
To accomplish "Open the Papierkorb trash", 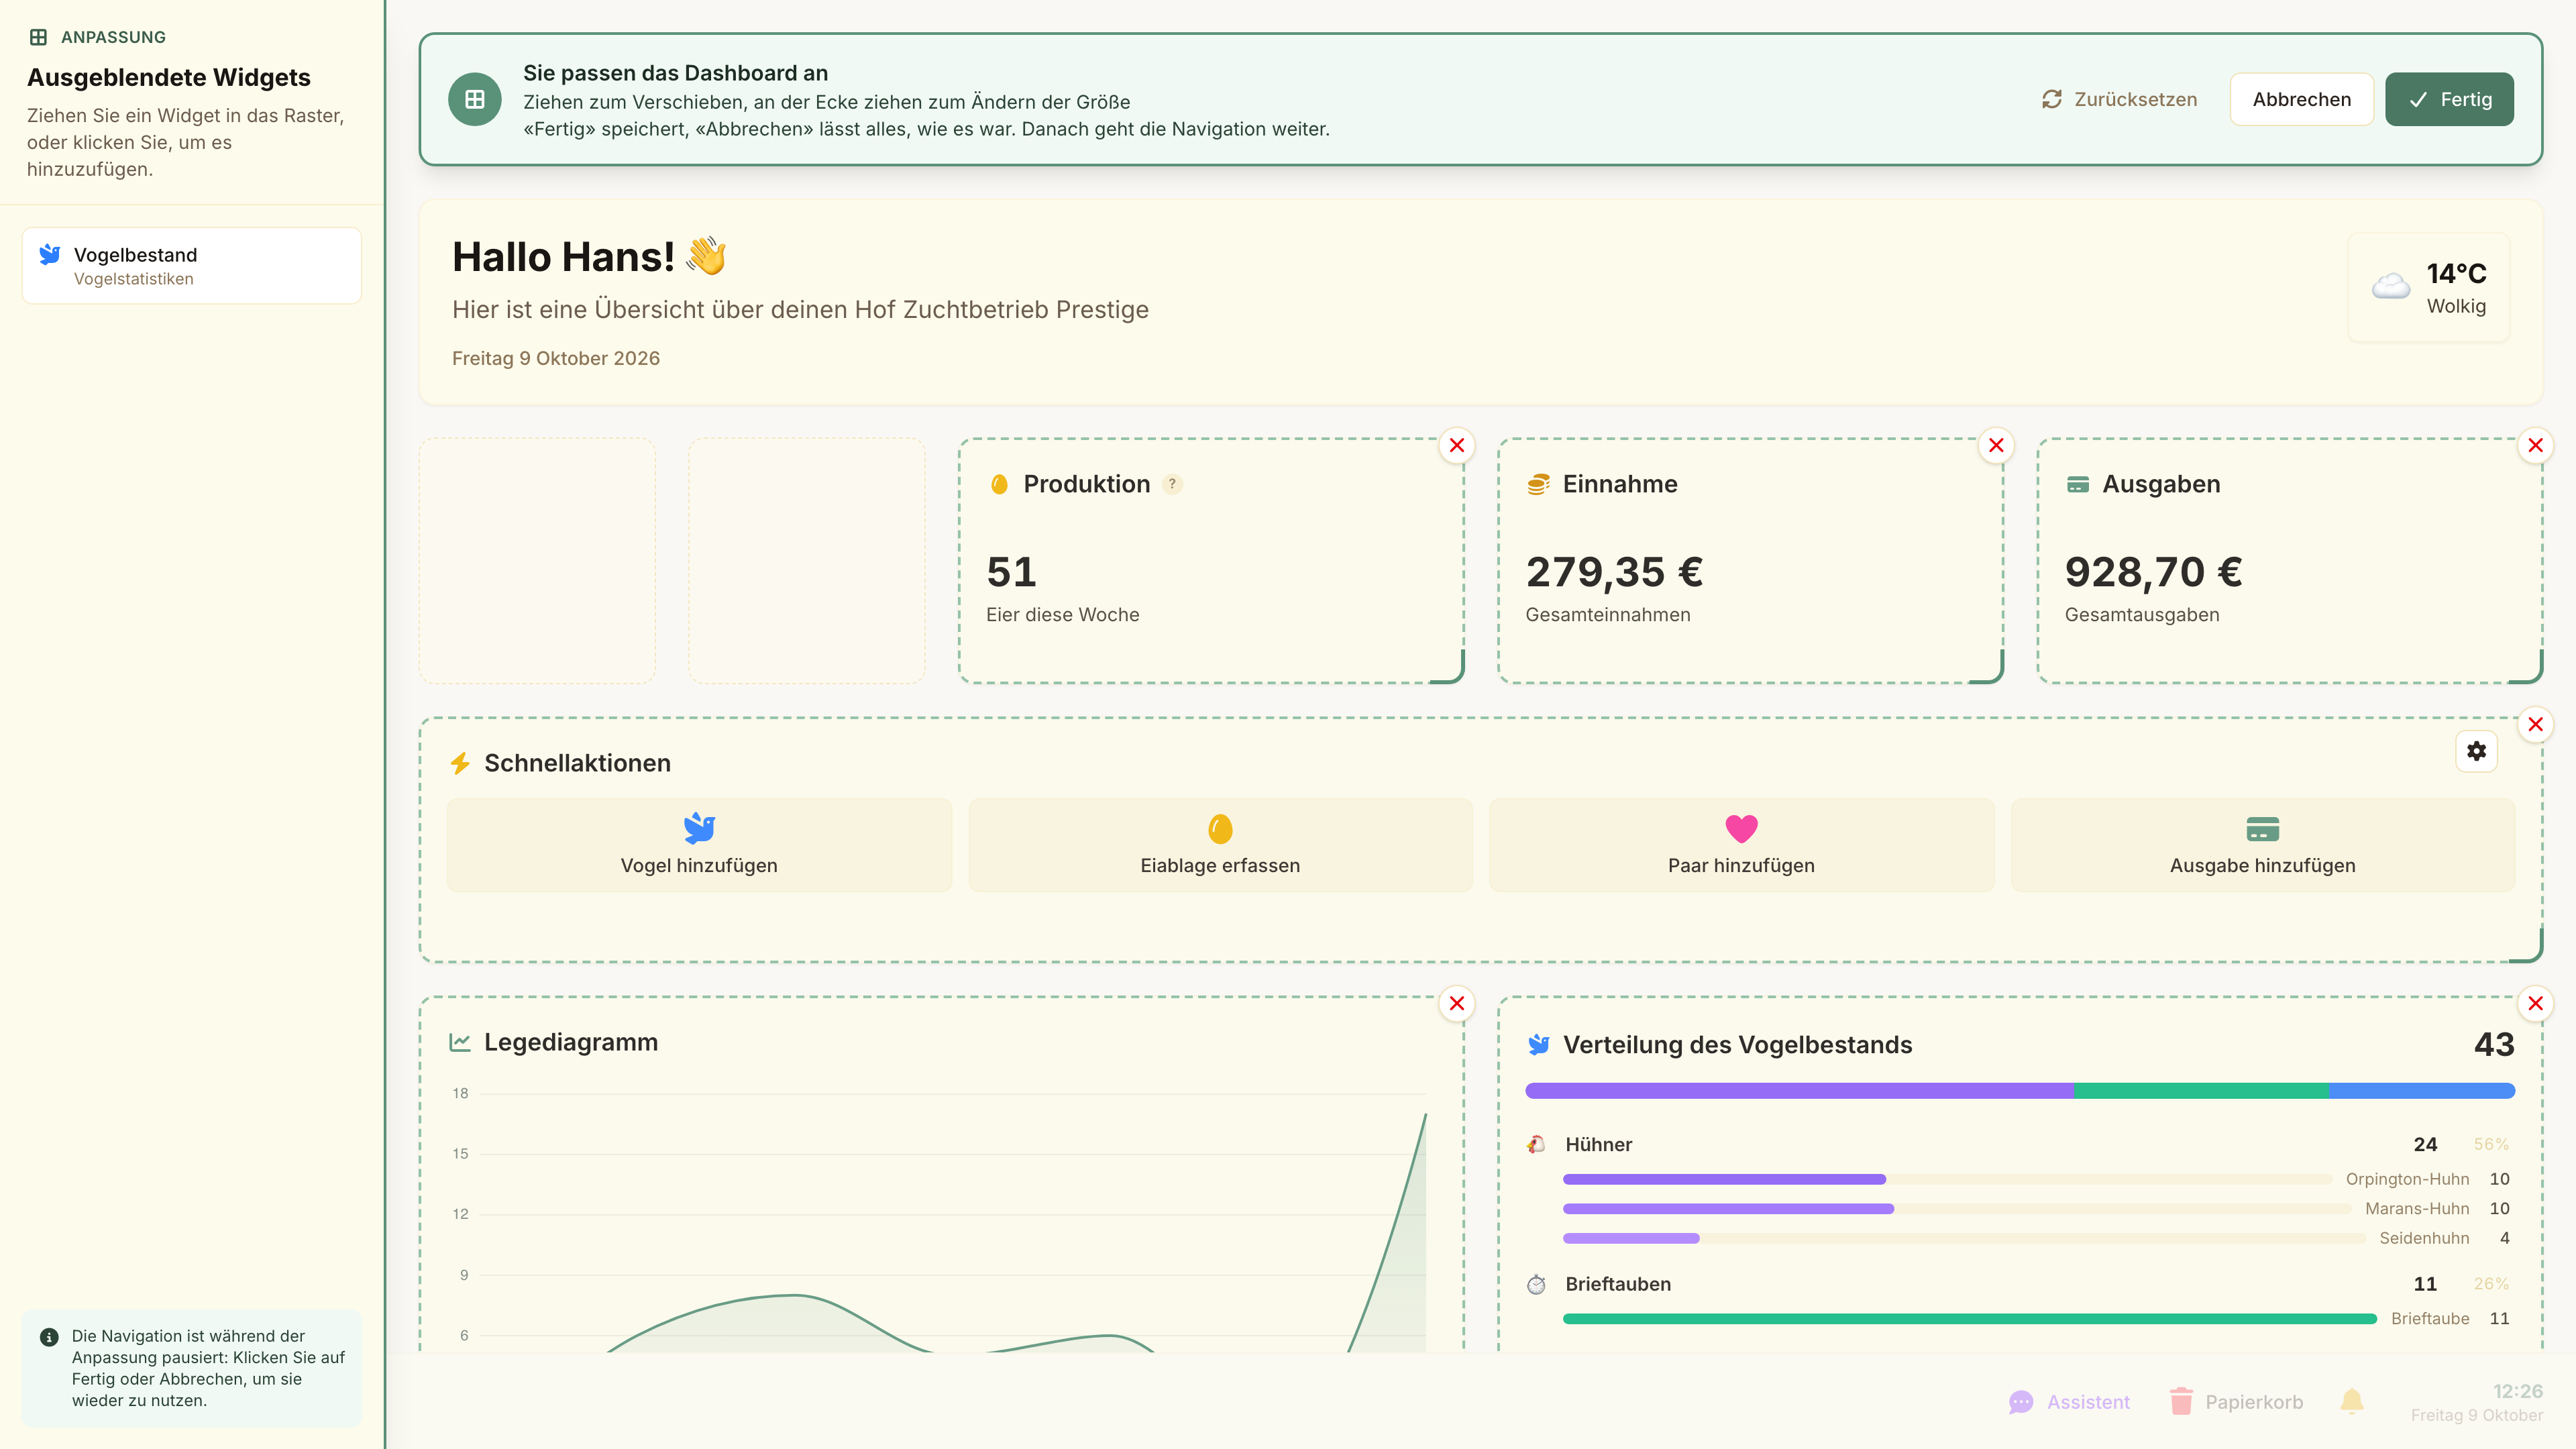I will (2236, 1401).
